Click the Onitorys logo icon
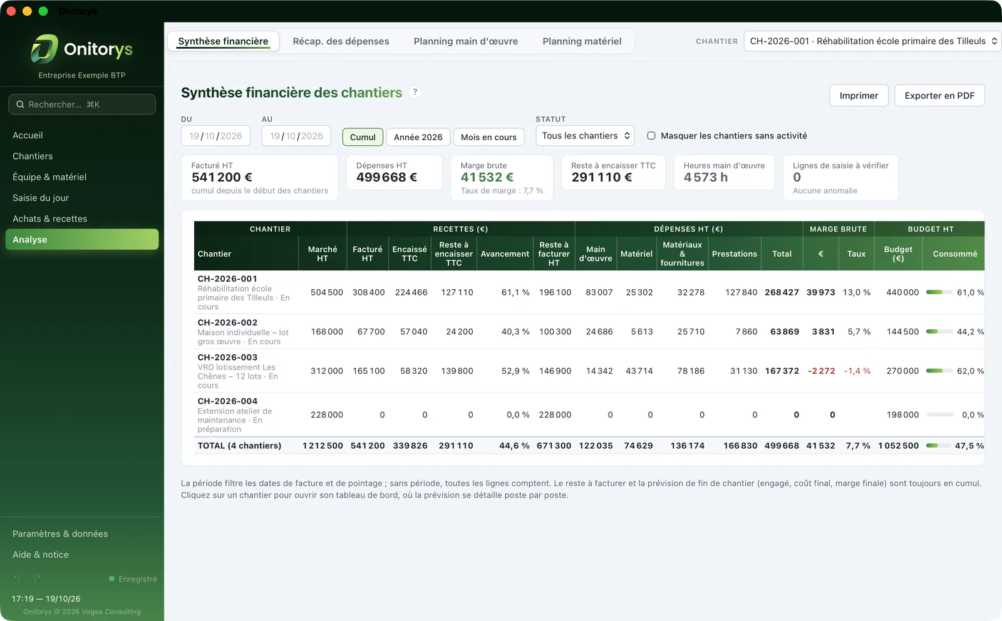Viewport: 1002px width, 621px height. [x=44, y=49]
